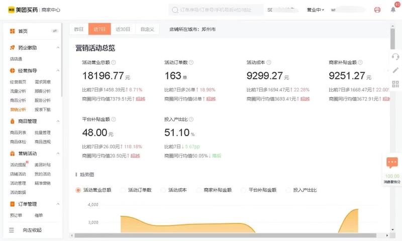Click the magnifier icon in search bar
This screenshot has height=241, width=402.
(x=175, y=10)
